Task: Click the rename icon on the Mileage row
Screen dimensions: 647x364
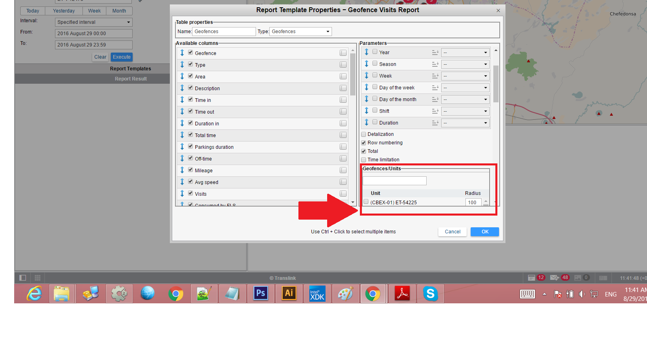Action: (343, 170)
